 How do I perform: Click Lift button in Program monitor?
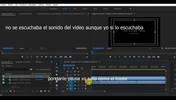149,57
